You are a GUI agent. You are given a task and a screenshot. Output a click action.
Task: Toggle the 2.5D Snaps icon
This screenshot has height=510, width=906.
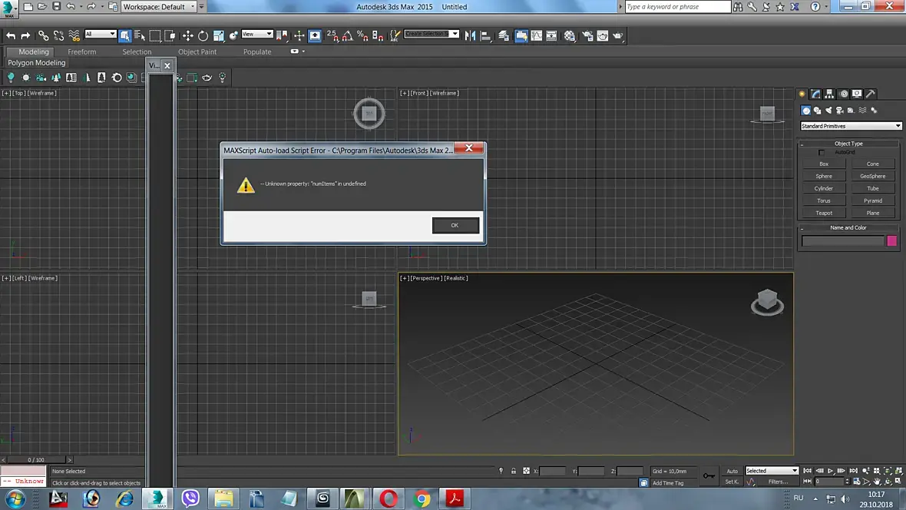pyautogui.click(x=332, y=36)
